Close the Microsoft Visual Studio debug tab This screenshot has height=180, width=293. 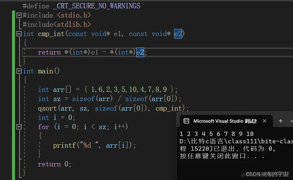point(264,121)
